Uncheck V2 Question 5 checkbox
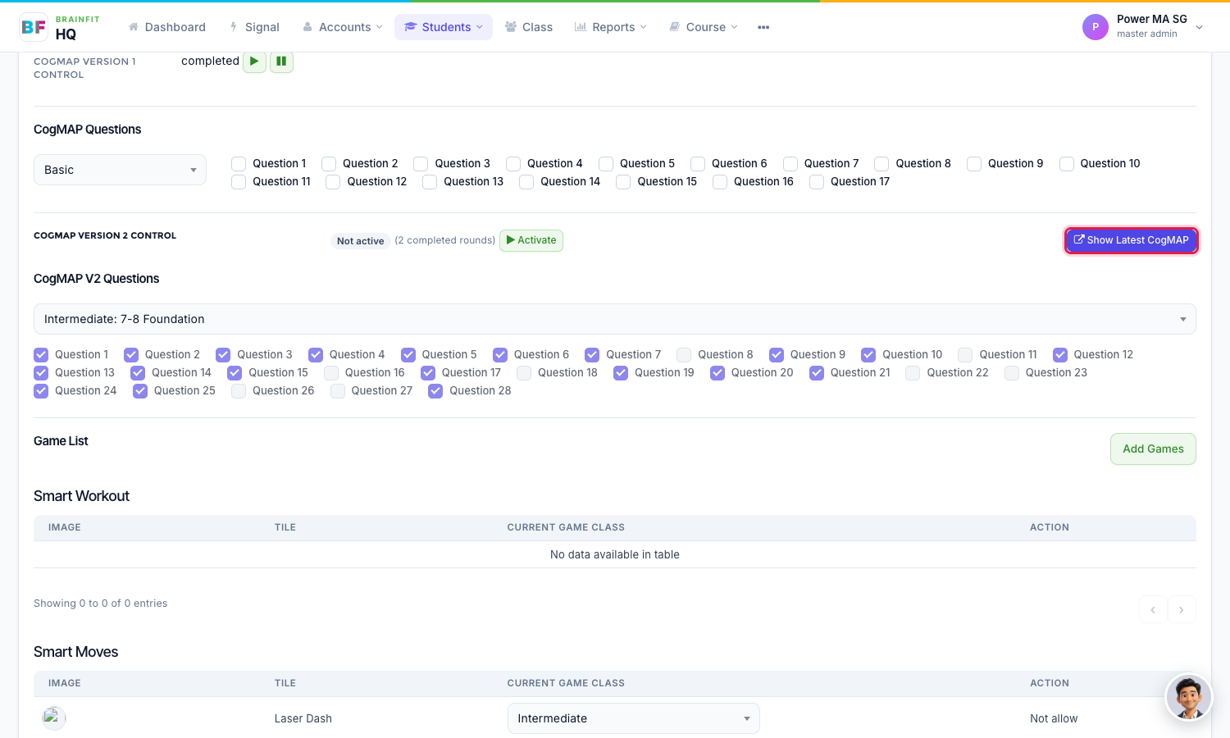The width and height of the screenshot is (1230, 738). click(408, 355)
